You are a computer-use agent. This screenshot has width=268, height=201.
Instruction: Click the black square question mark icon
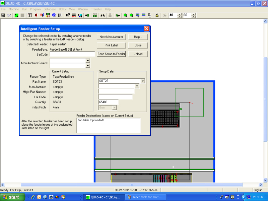pos(68,15)
